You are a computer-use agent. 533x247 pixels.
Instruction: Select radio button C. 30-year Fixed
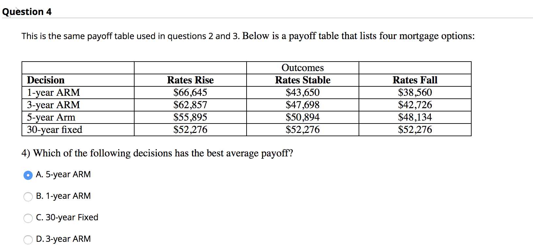pos(27,218)
